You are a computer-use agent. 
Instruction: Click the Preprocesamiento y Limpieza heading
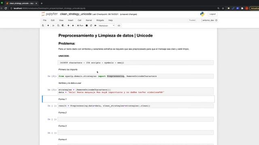pos(105,35)
